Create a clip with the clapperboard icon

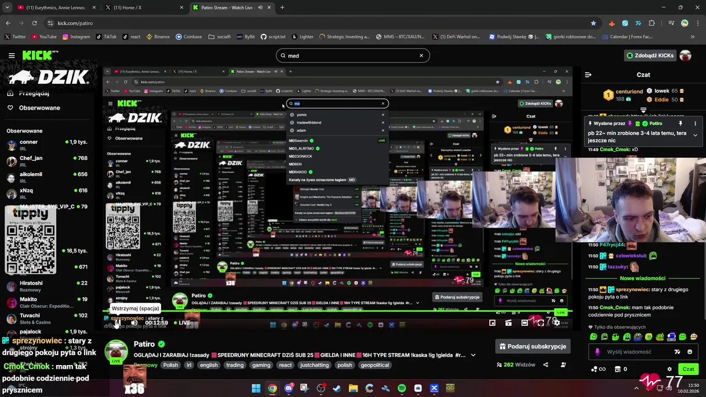tap(509, 323)
